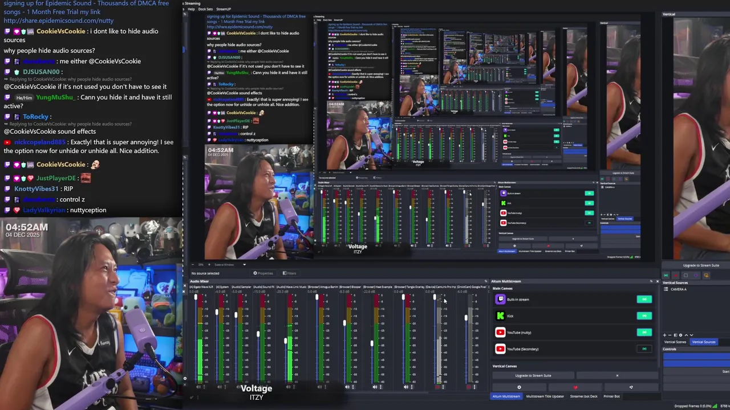Open the Help menu
Screen dimensions: 730x410
point(192,9)
